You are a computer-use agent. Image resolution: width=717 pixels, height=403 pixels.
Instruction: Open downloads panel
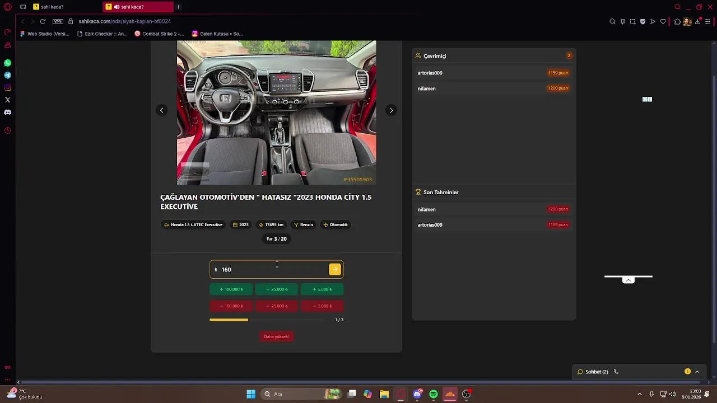699,21
